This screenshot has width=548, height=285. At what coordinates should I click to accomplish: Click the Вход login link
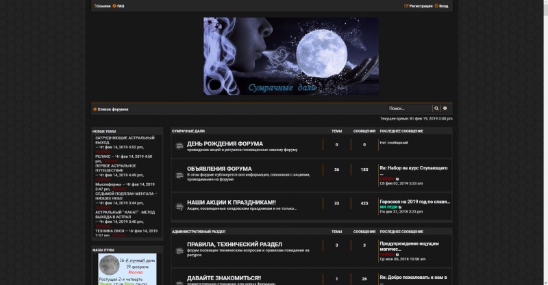[x=443, y=6]
